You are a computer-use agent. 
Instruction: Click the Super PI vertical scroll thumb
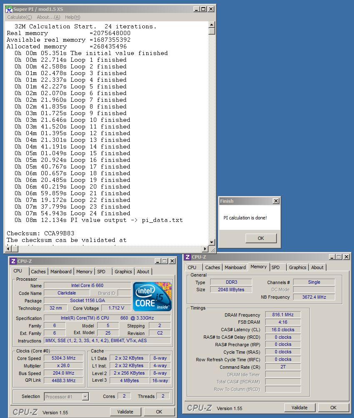212,31
